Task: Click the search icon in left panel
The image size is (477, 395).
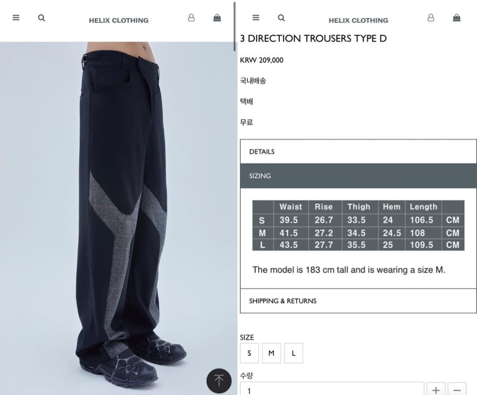Action: point(42,18)
